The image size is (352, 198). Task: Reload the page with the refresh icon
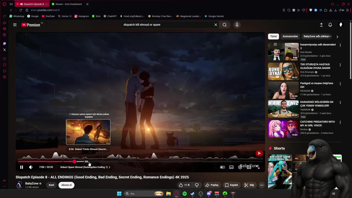tap(21, 10)
